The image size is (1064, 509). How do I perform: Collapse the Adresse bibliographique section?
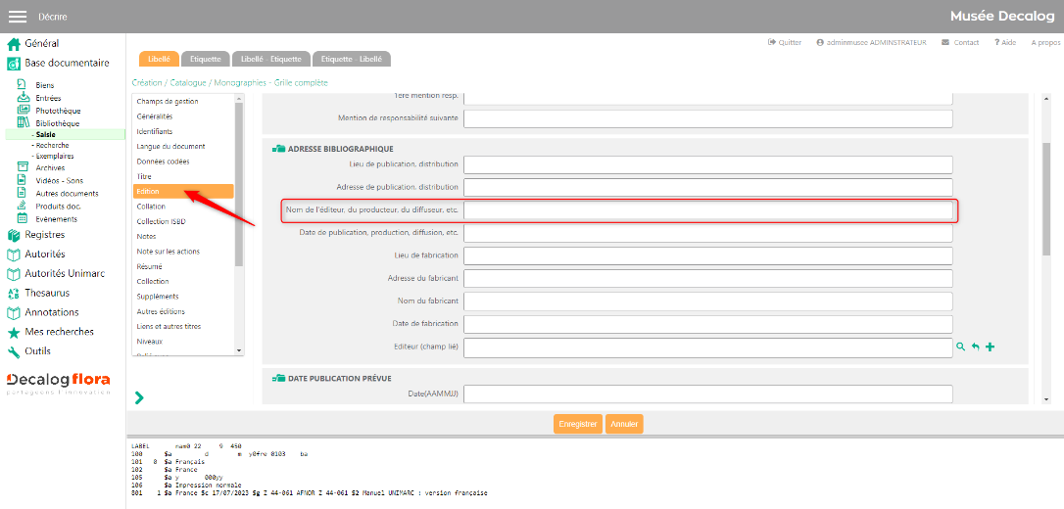278,149
